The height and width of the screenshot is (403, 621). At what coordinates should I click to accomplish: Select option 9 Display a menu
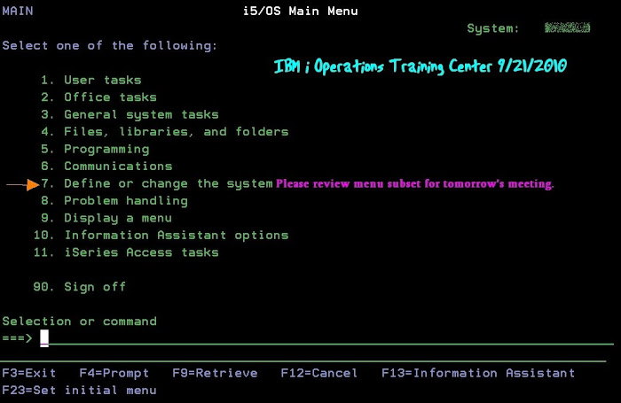(106, 218)
